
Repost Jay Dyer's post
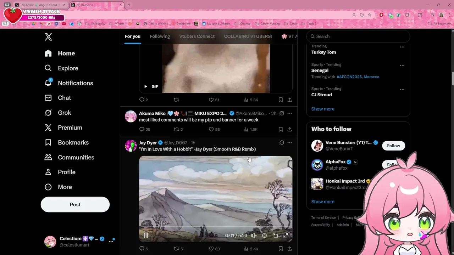(178, 249)
